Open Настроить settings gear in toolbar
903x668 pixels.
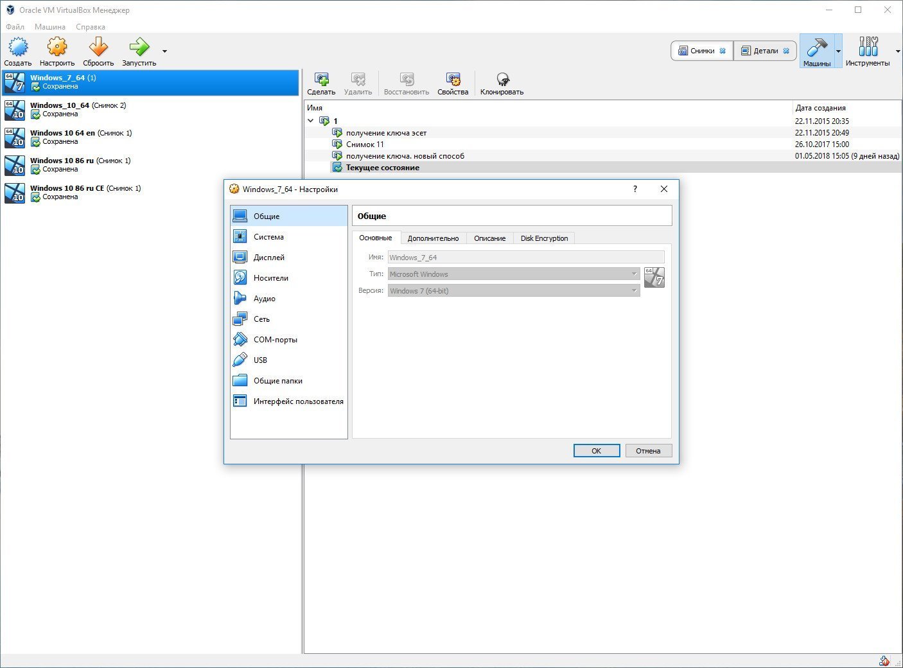57,47
